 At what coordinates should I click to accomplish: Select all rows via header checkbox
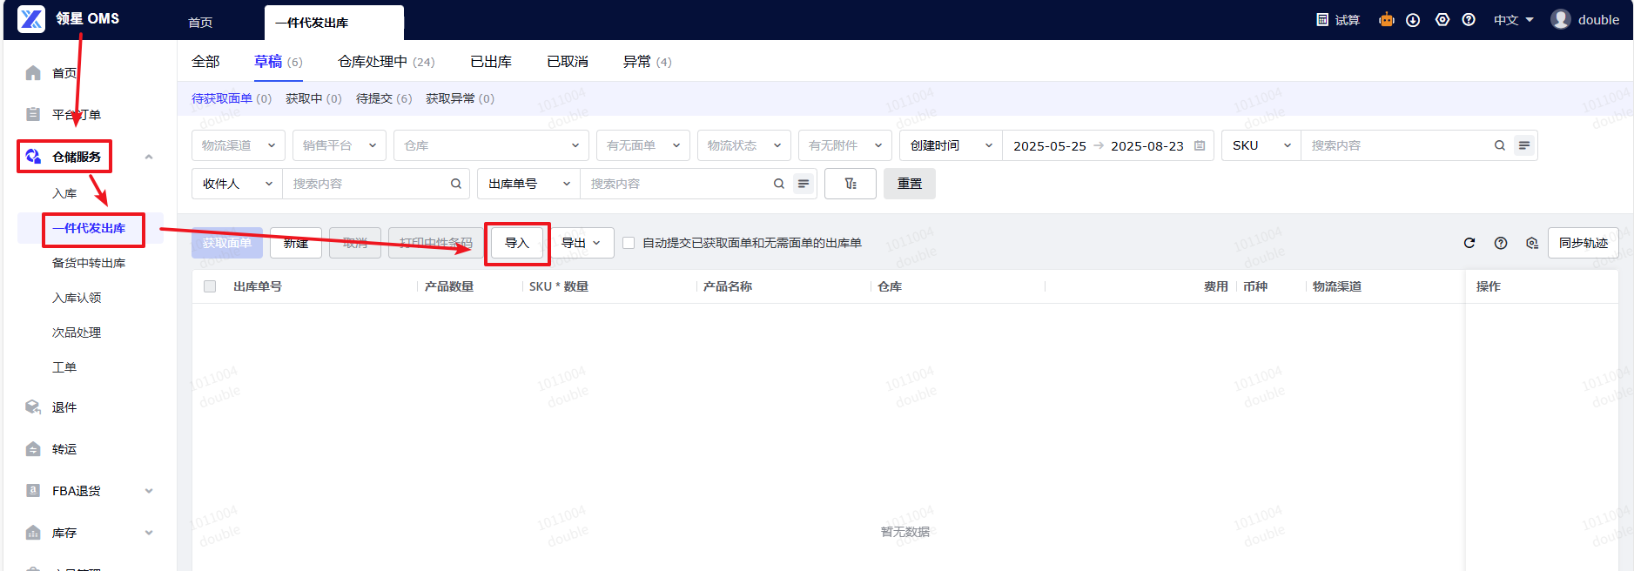pos(210,286)
